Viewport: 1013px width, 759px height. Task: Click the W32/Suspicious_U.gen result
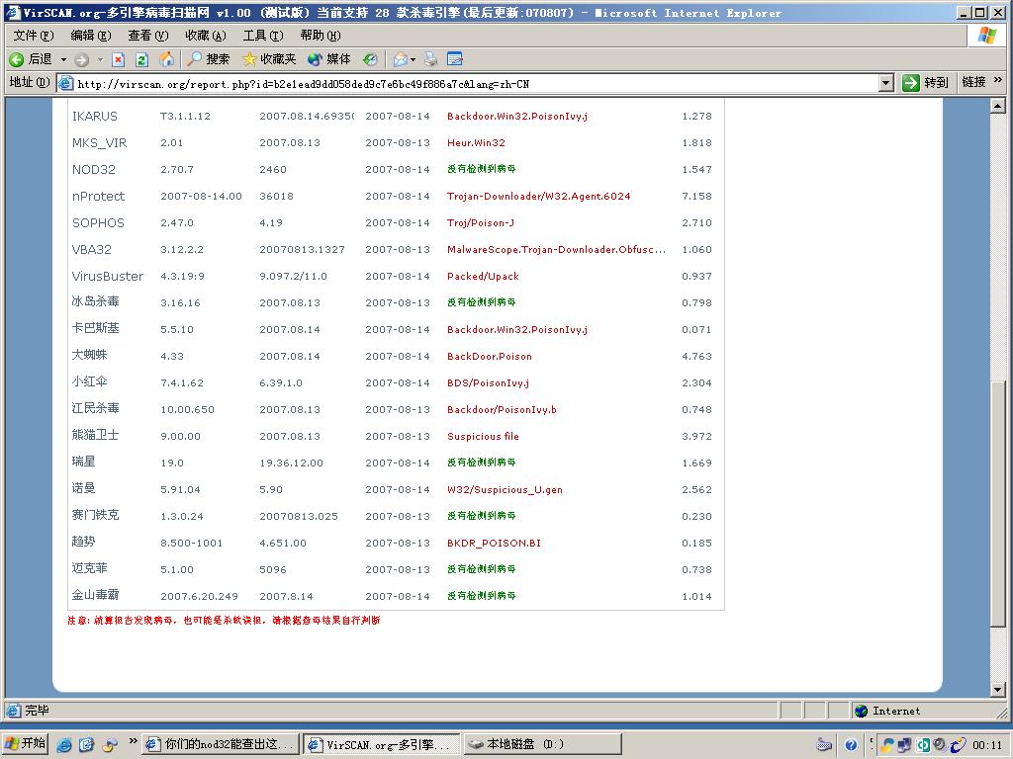click(x=505, y=490)
